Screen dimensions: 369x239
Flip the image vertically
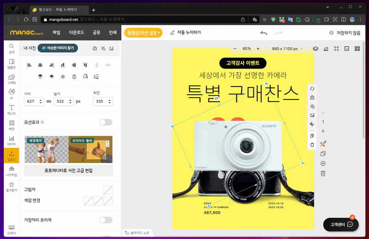[96, 76]
